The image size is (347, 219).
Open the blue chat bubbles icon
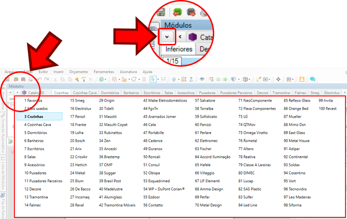pyautogui.click(x=312, y=79)
